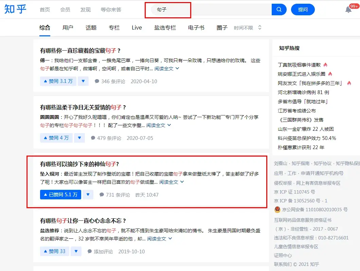Click the Zhihu 知乎 logo
Image resolution: width=360 pixels, height=271 pixels.
tap(15, 9)
